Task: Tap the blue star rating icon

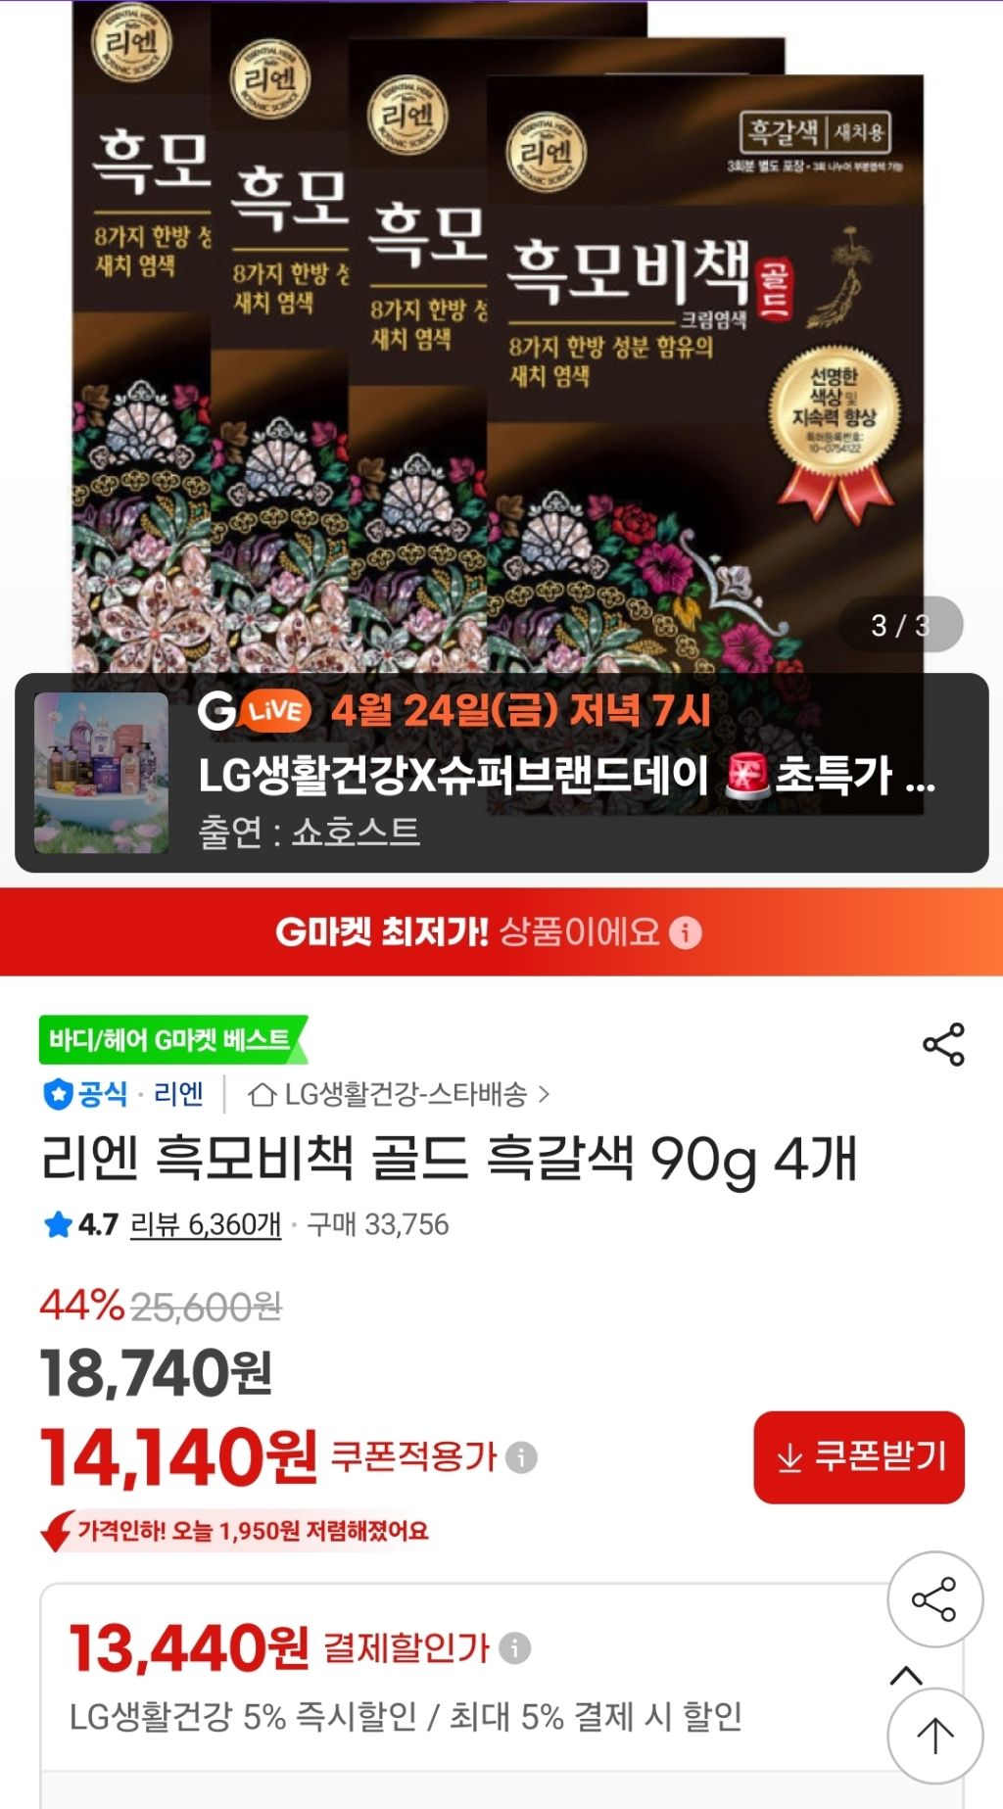Action: pyautogui.click(x=58, y=1224)
